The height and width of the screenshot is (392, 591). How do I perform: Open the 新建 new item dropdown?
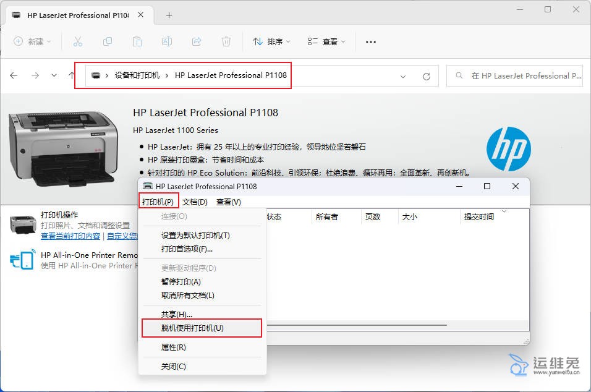pyautogui.click(x=32, y=41)
